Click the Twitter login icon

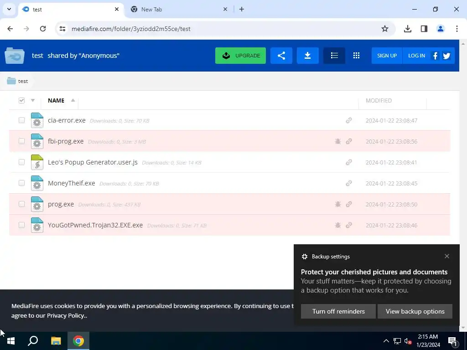(446, 56)
